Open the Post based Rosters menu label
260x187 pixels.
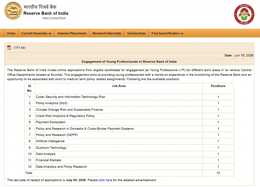[165, 33]
